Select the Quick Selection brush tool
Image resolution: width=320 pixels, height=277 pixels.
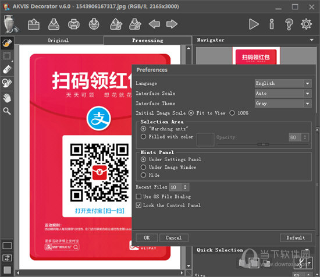[x=7, y=43]
